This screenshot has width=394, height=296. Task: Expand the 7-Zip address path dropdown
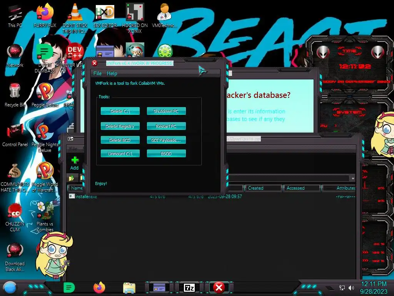[353, 178]
